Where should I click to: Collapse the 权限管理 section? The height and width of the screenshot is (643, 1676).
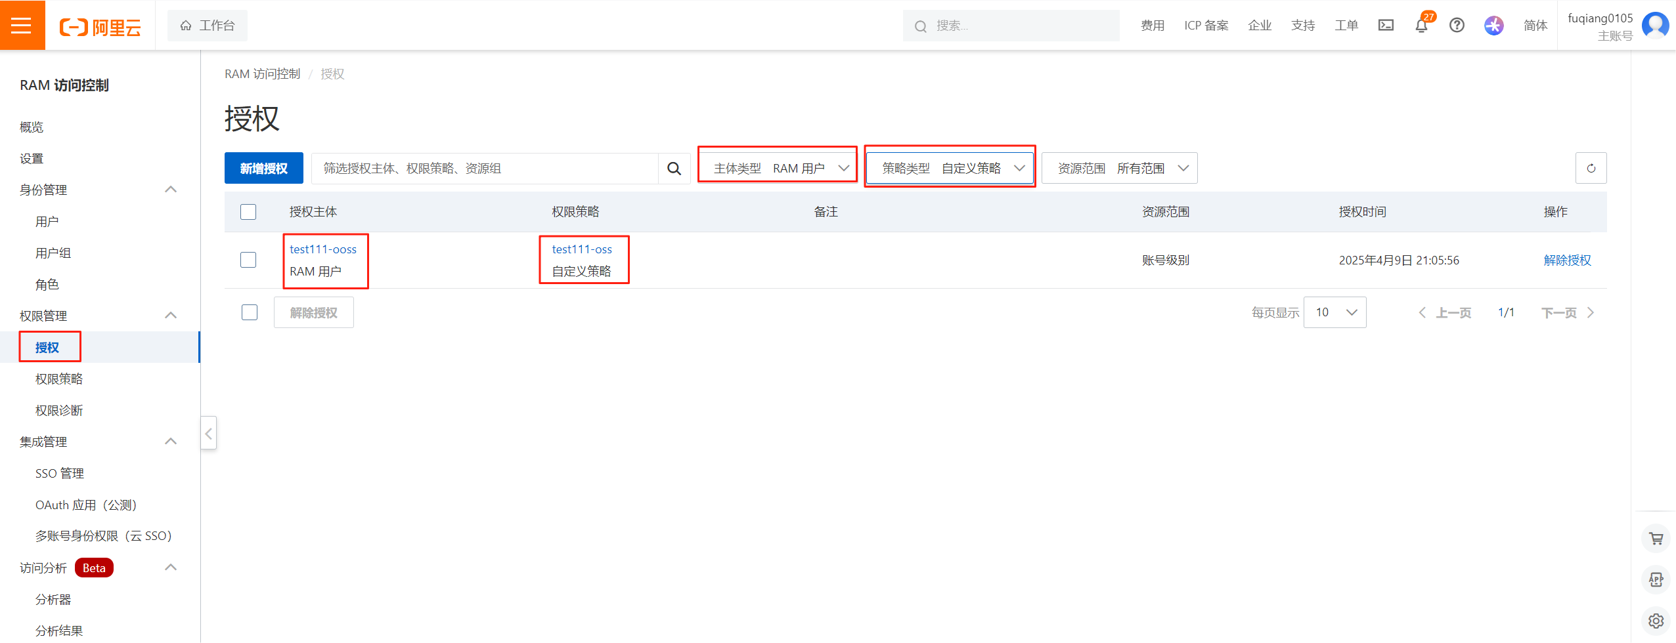click(171, 316)
